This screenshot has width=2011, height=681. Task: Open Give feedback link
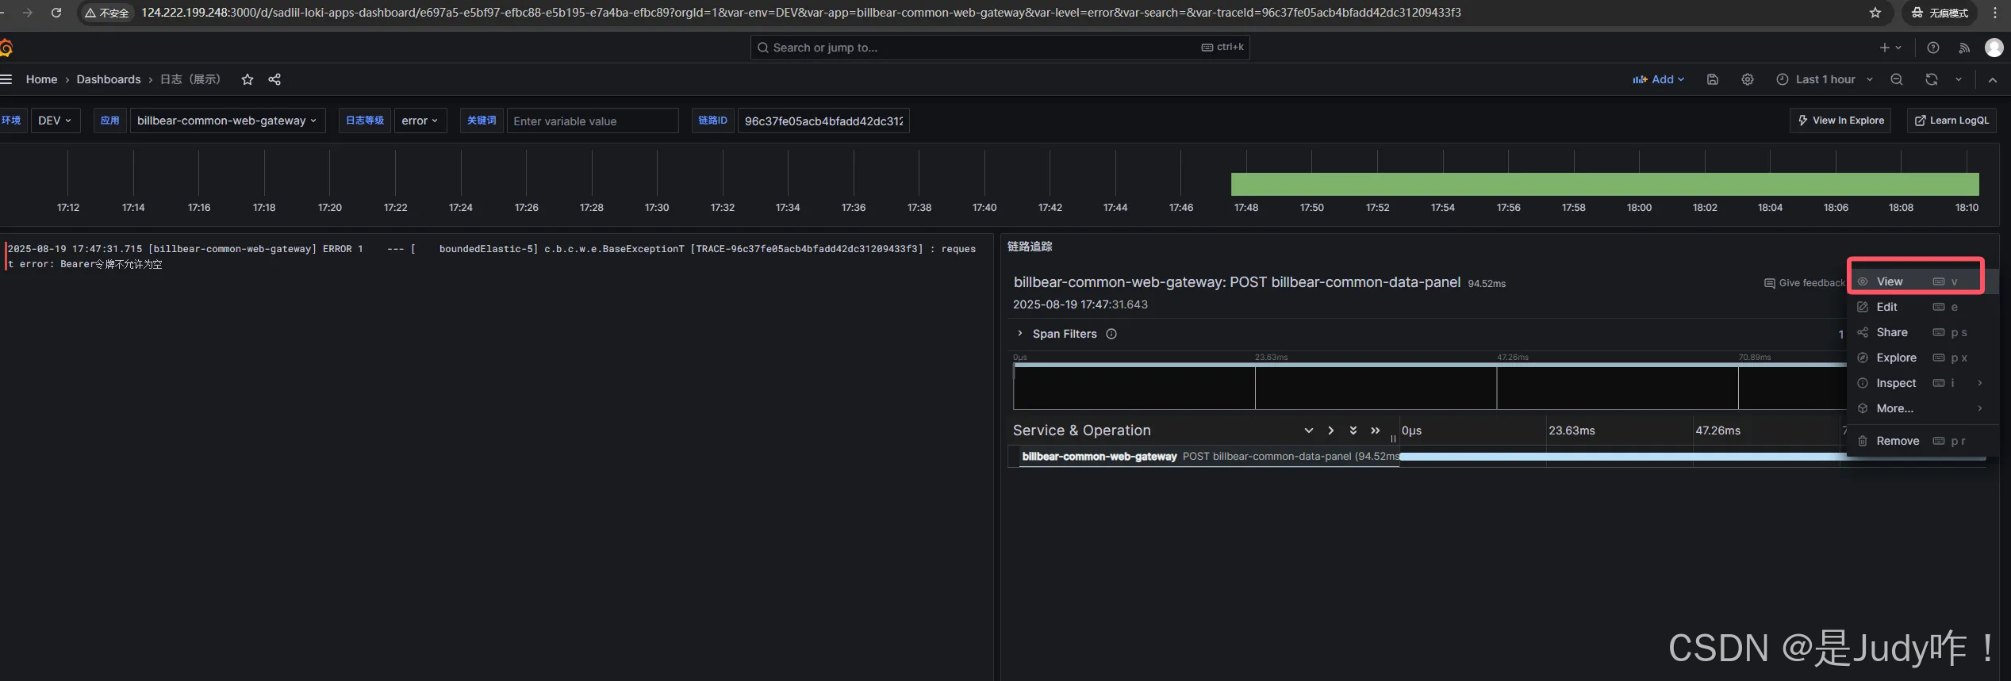pos(1805,283)
